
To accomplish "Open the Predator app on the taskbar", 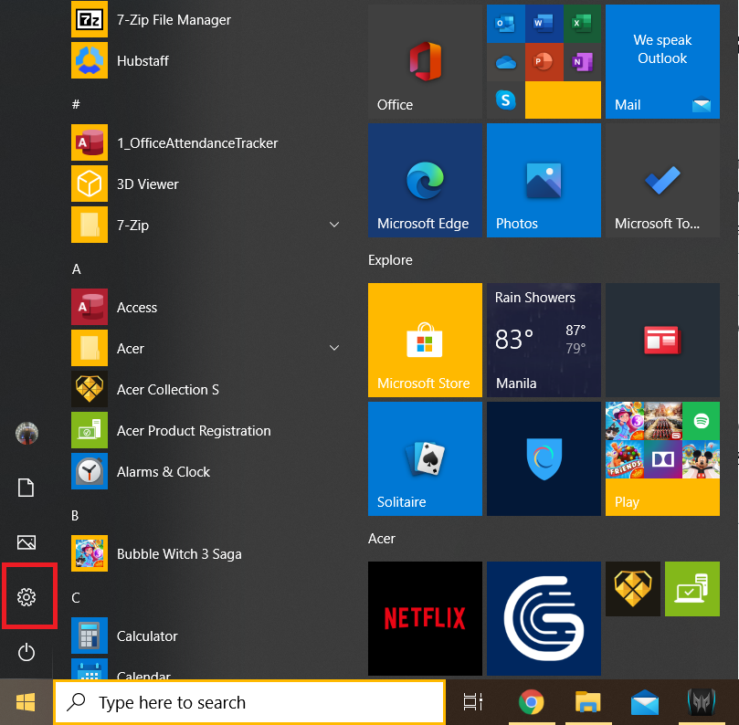I will point(702,702).
